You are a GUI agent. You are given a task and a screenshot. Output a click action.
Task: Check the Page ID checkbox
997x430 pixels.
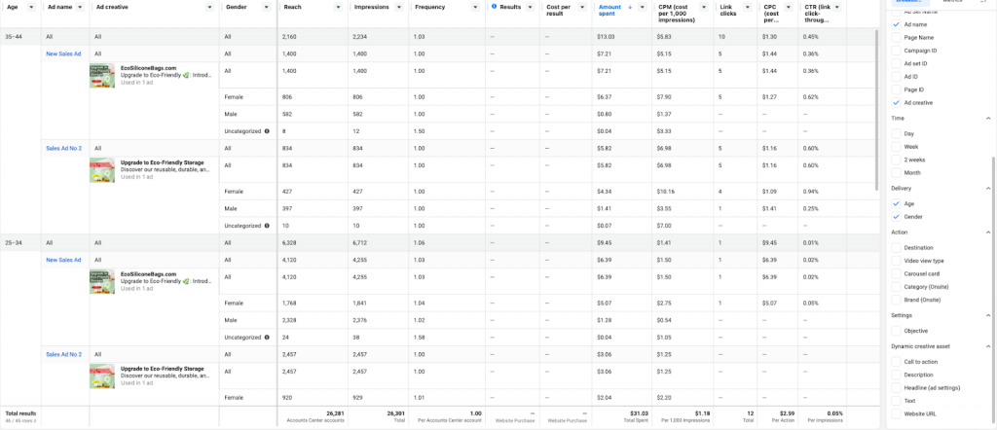tap(896, 90)
